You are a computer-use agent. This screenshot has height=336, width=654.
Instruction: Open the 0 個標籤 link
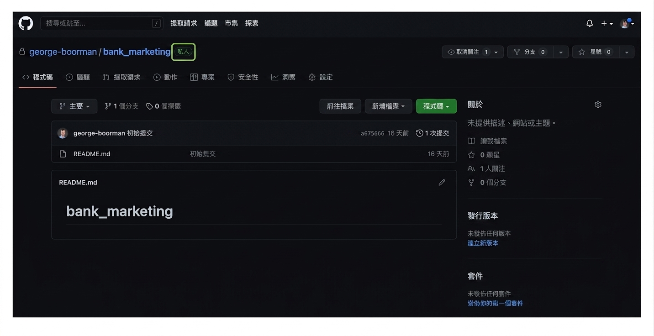pyautogui.click(x=163, y=106)
